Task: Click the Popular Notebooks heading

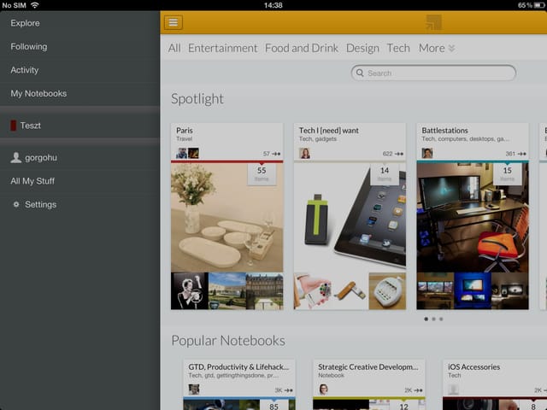Action: pos(228,341)
